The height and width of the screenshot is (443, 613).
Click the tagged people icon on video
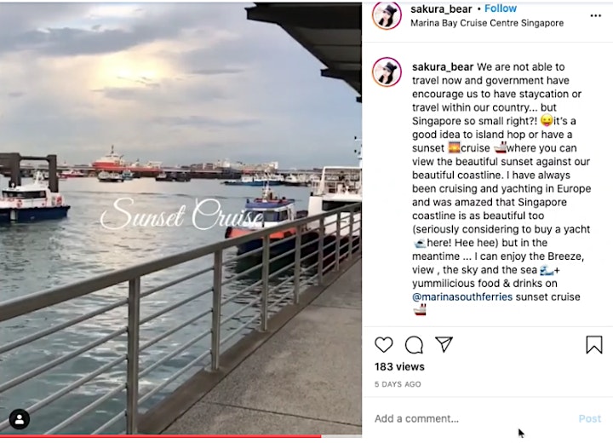coord(19,419)
